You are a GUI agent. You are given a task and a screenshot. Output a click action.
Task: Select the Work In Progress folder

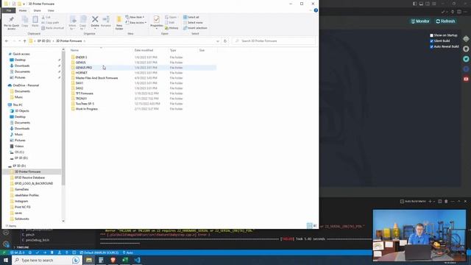point(87,109)
